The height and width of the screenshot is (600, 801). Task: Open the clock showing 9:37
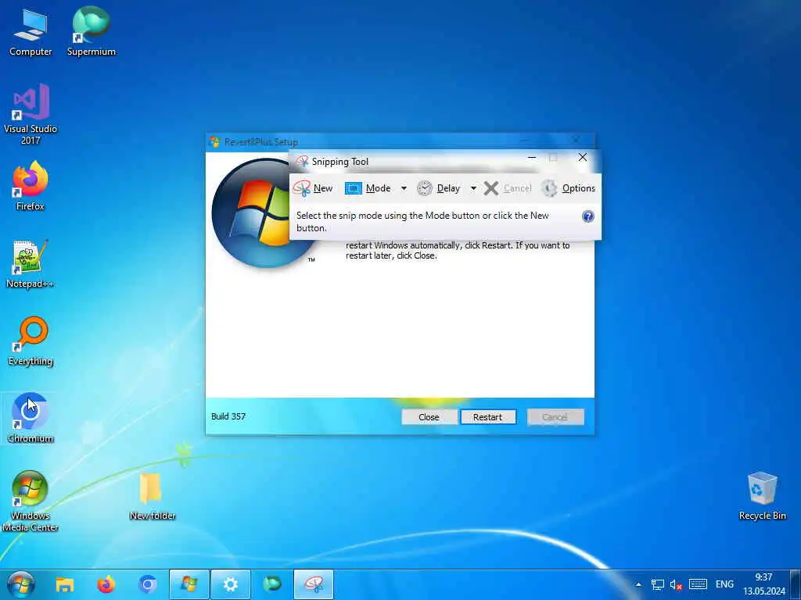764,584
